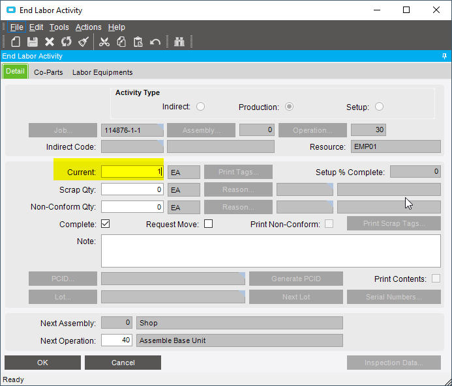The height and width of the screenshot is (386, 452).
Task: Click the Copy toolbar icon
Action: coord(121,42)
